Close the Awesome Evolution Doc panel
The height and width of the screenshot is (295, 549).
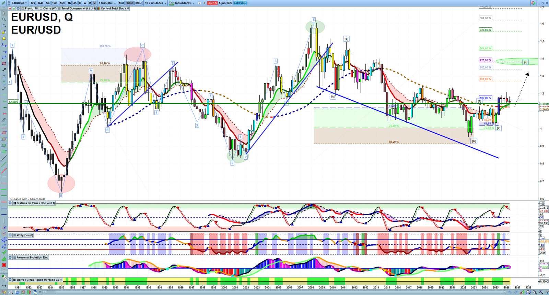pos(10,257)
